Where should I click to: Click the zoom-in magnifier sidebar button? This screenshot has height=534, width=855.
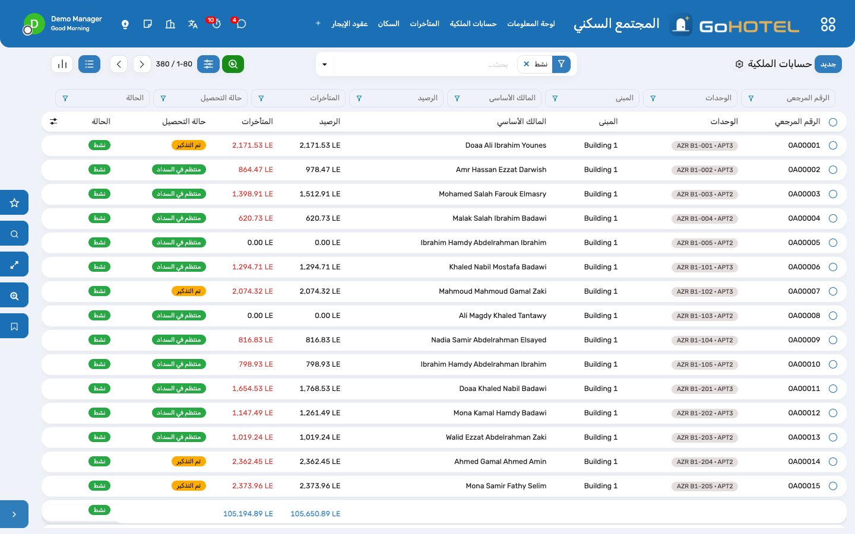14,295
